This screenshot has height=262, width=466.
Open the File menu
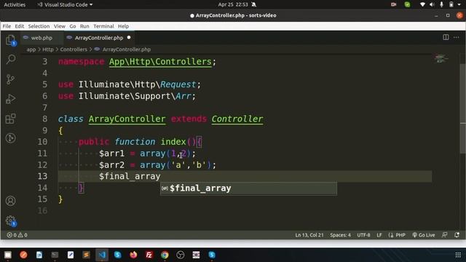pyautogui.click(x=7, y=26)
